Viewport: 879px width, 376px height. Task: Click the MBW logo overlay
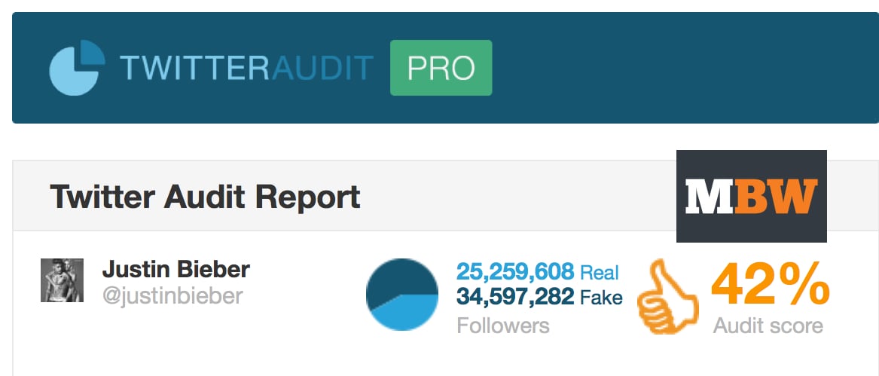(x=751, y=197)
